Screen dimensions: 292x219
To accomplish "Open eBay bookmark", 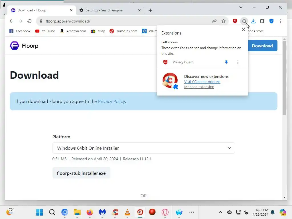I will coord(98,31).
